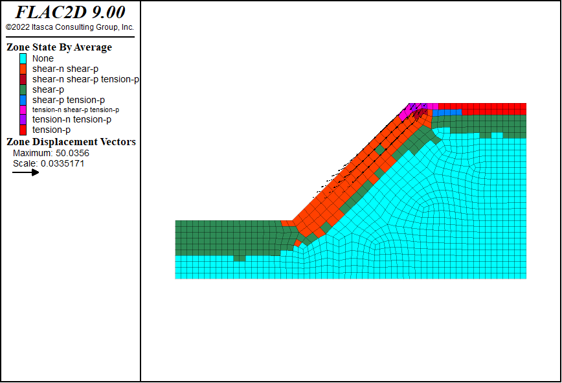Click the 'tension-p' legend label
The image size is (562, 383).
pyautogui.click(x=51, y=130)
